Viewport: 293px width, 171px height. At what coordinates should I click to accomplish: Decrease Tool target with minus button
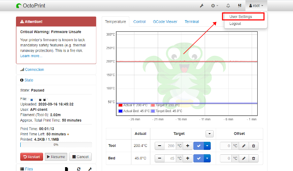pyautogui.click(x=159, y=146)
